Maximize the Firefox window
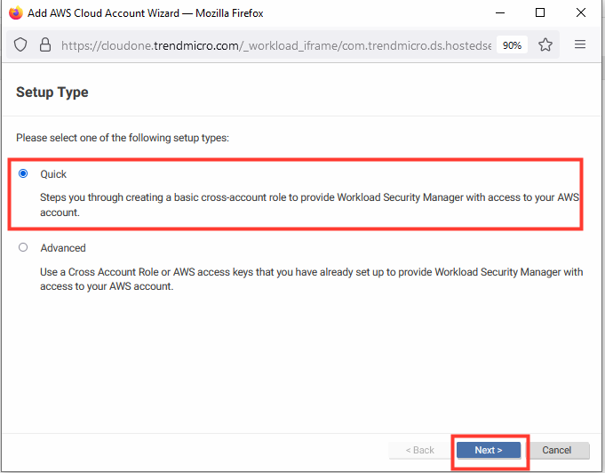 [x=540, y=12]
